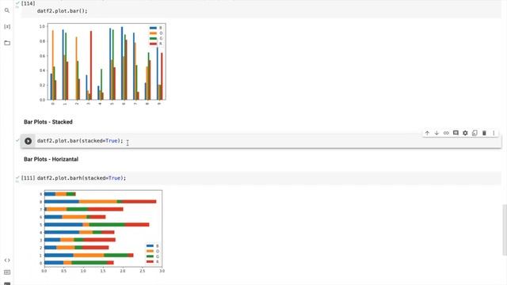Click the [114] execution count
The width and height of the screenshot is (507, 285).
(29, 3)
